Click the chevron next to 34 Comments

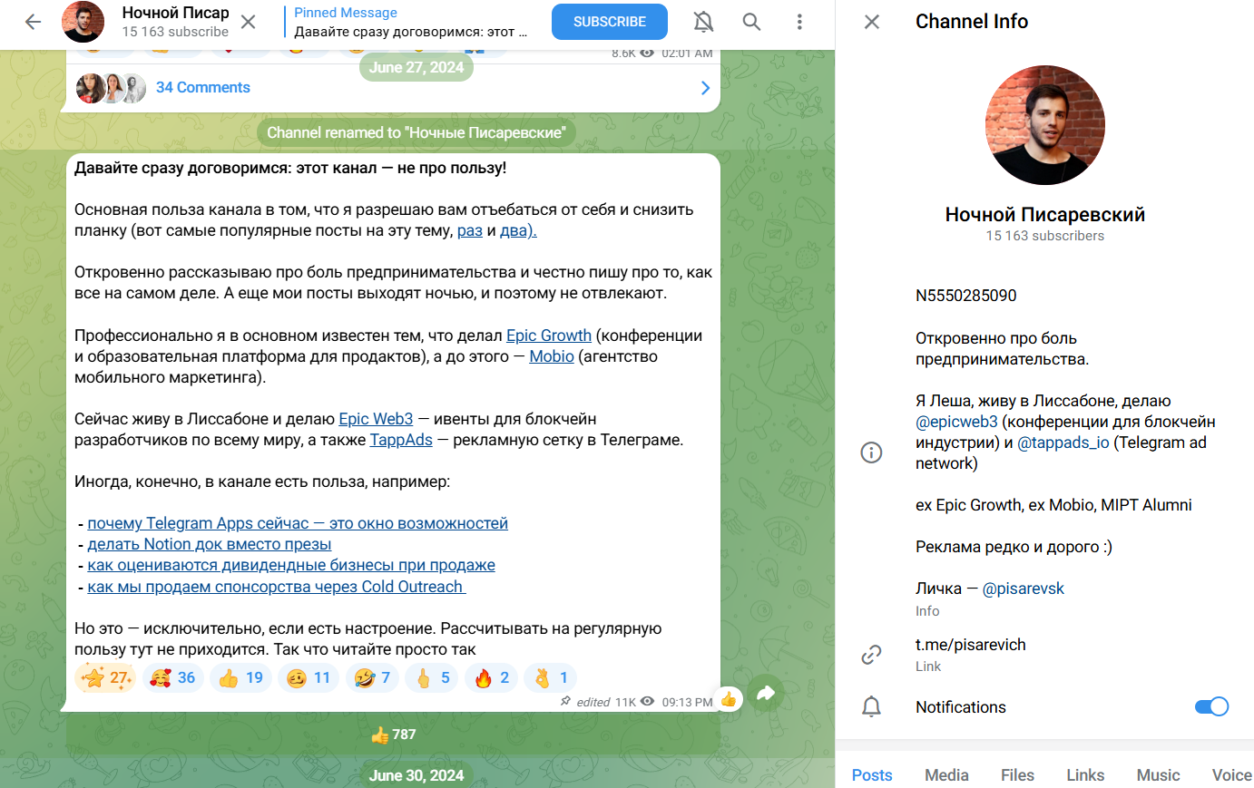(x=705, y=88)
